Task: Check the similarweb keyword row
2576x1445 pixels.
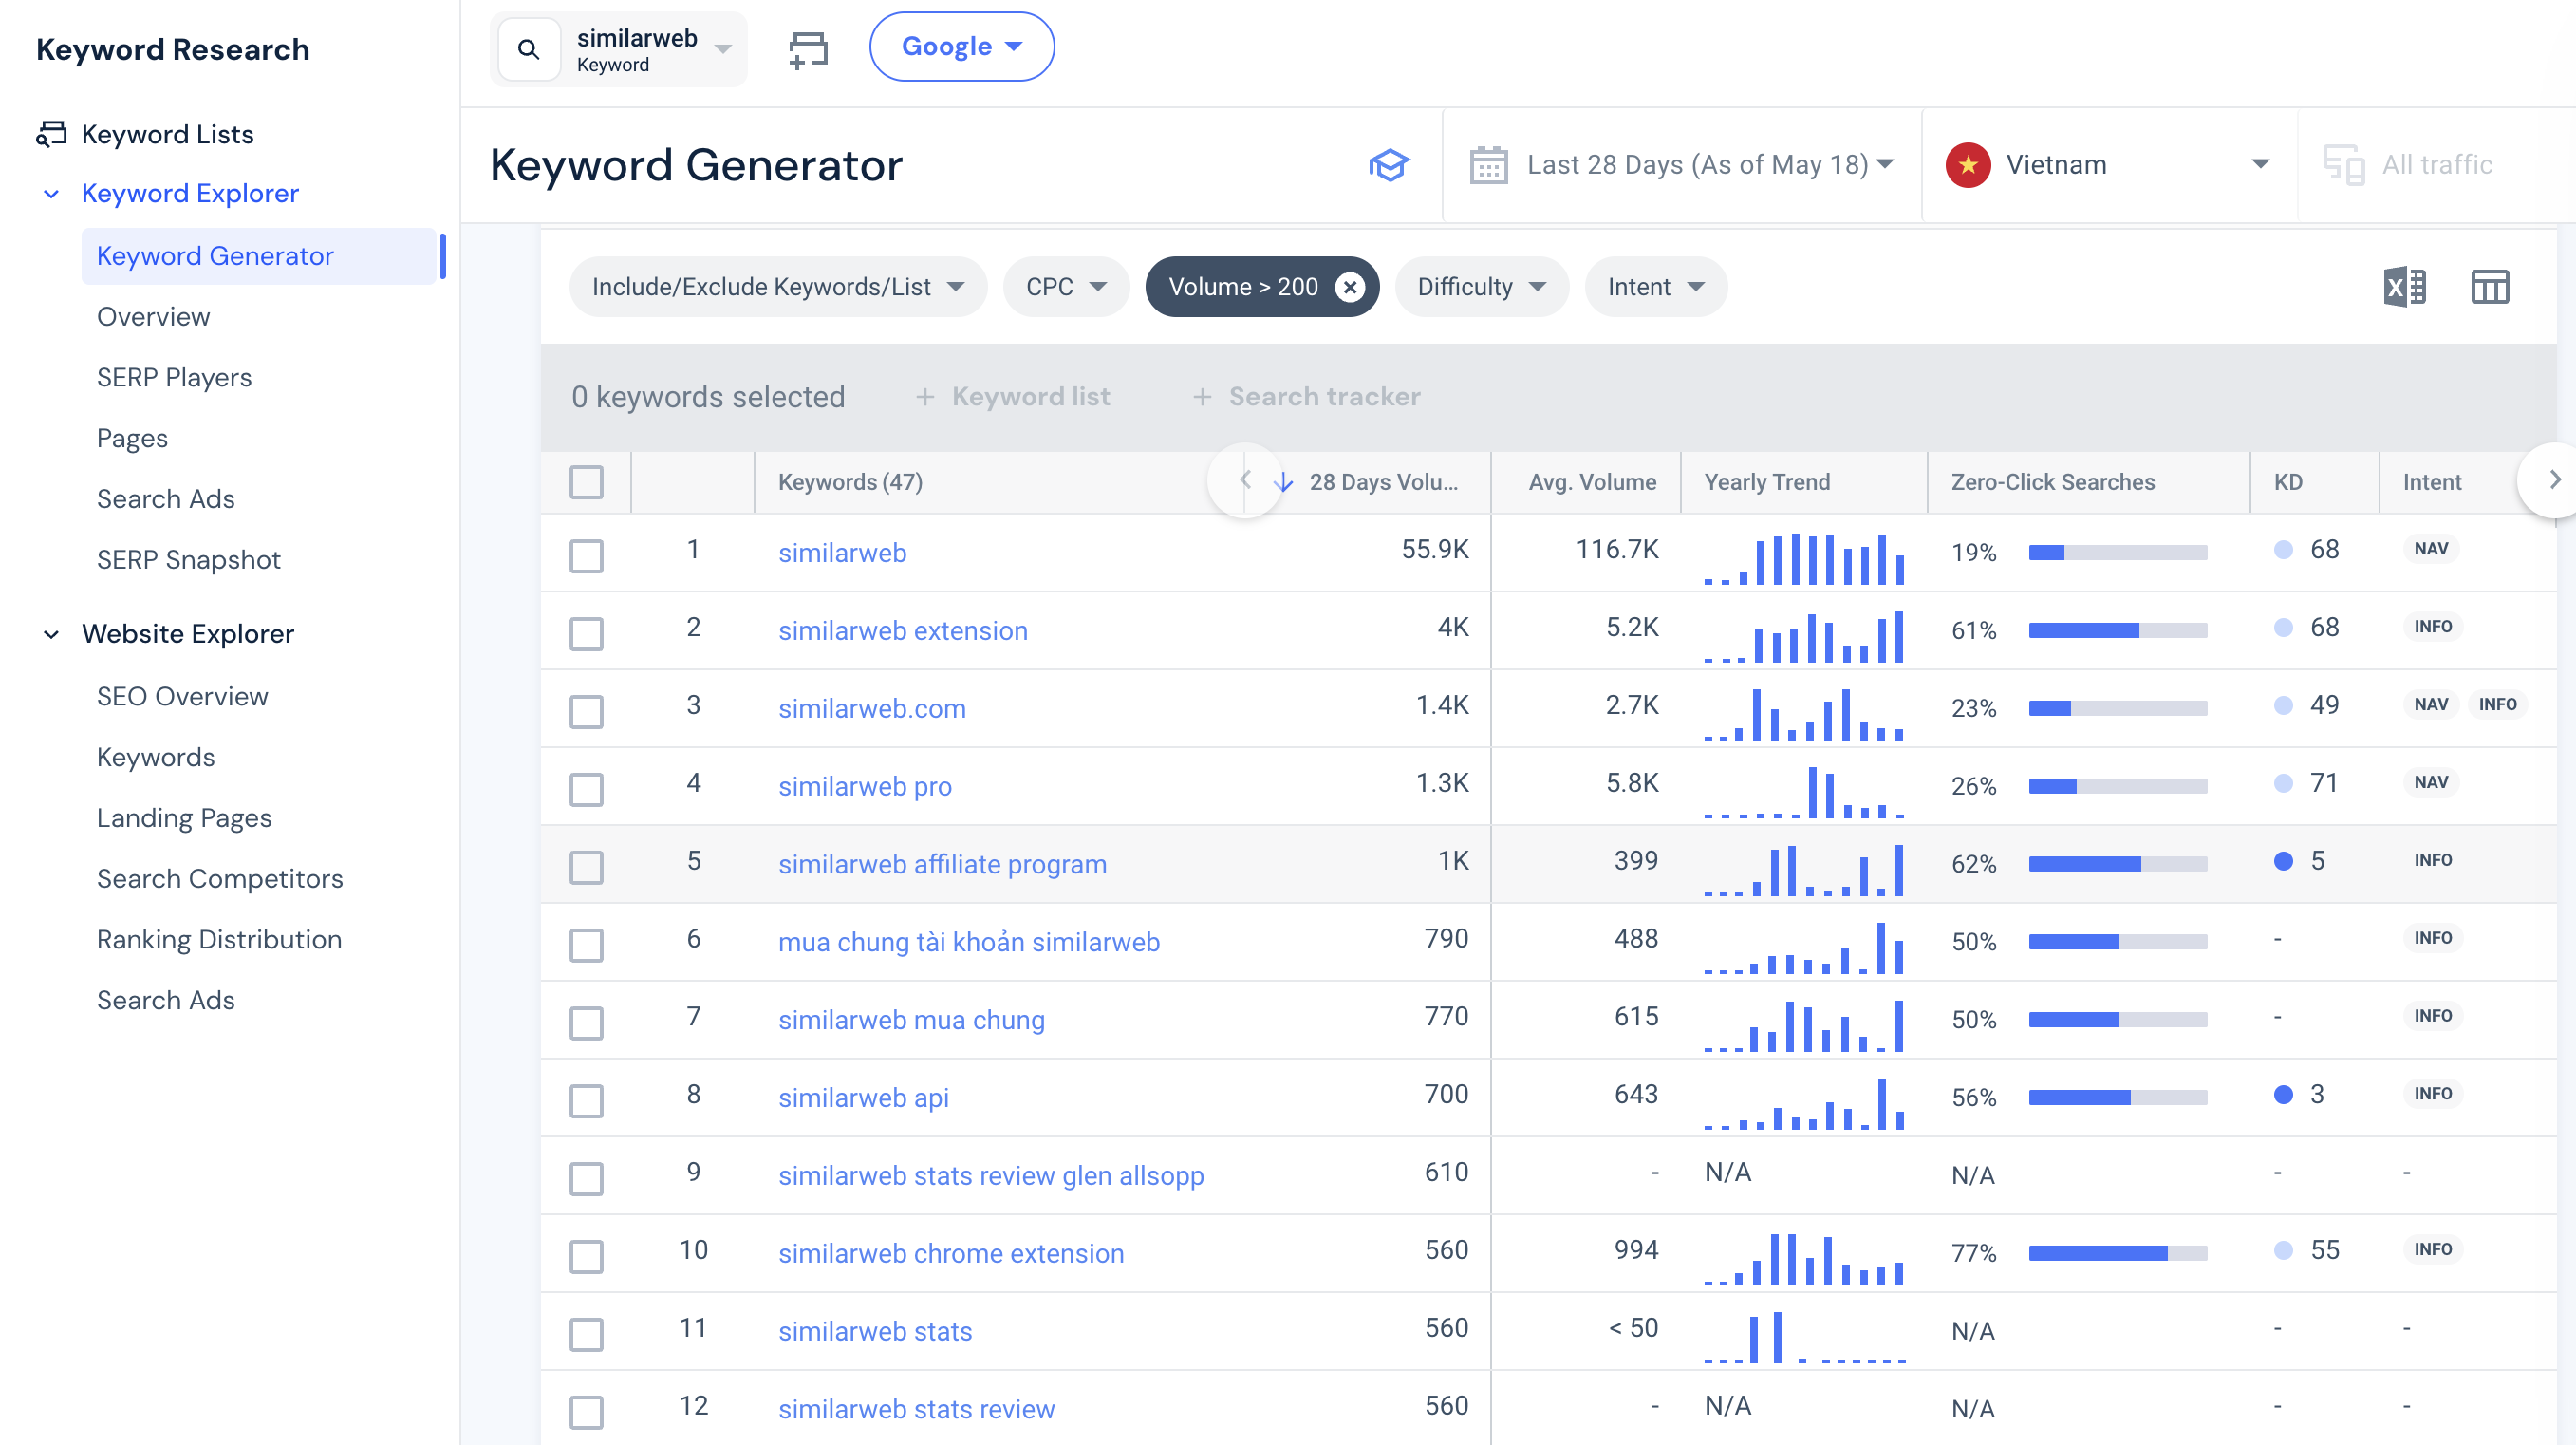Action: click(586, 556)
